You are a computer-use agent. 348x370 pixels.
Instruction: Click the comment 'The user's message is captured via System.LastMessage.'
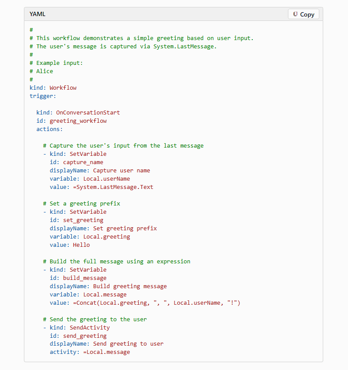click(x=123, y=47)
